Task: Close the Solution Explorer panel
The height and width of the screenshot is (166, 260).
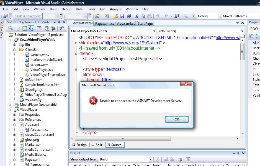Action: click(x=64, y=22)
